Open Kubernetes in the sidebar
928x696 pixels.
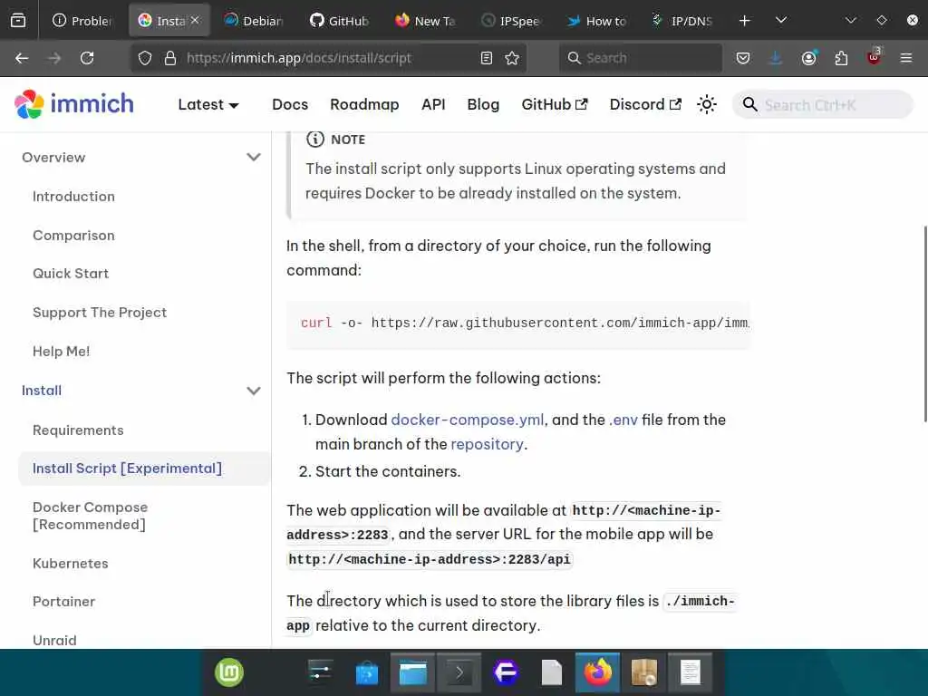(x=71, y=564)
